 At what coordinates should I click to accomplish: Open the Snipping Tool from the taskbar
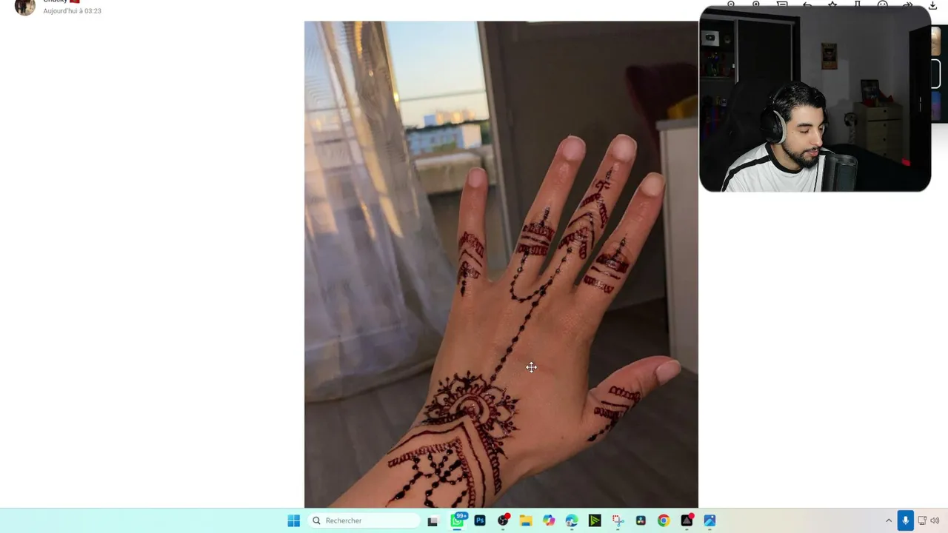(x=618, y=520)
